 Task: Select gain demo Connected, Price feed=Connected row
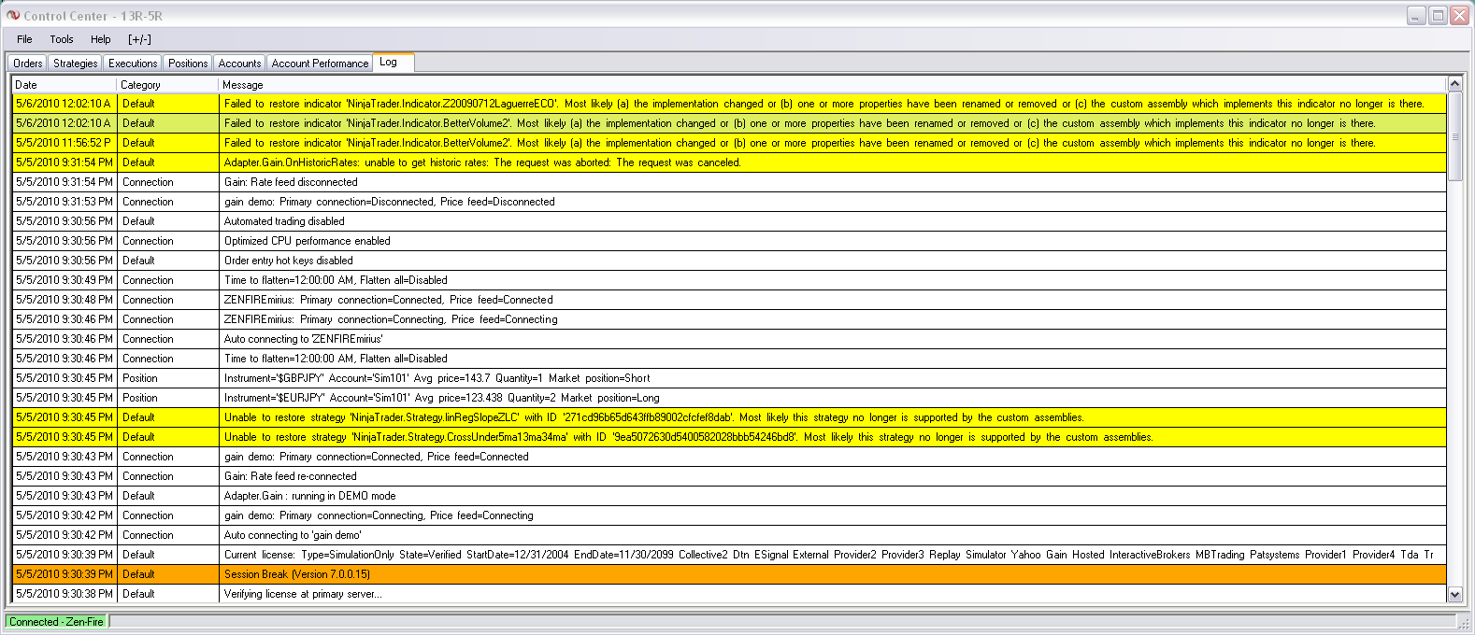[729, 457]
